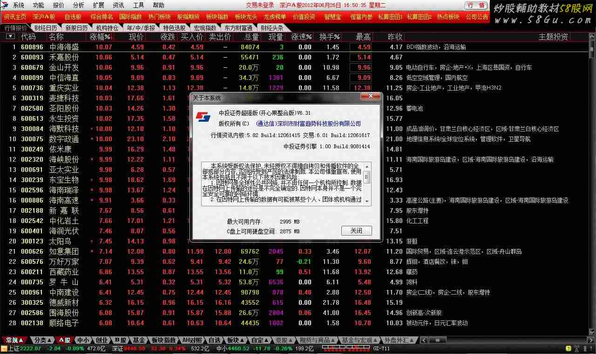
Task: Click the 公司公告 toolbar button
Action: coord(477,17)
